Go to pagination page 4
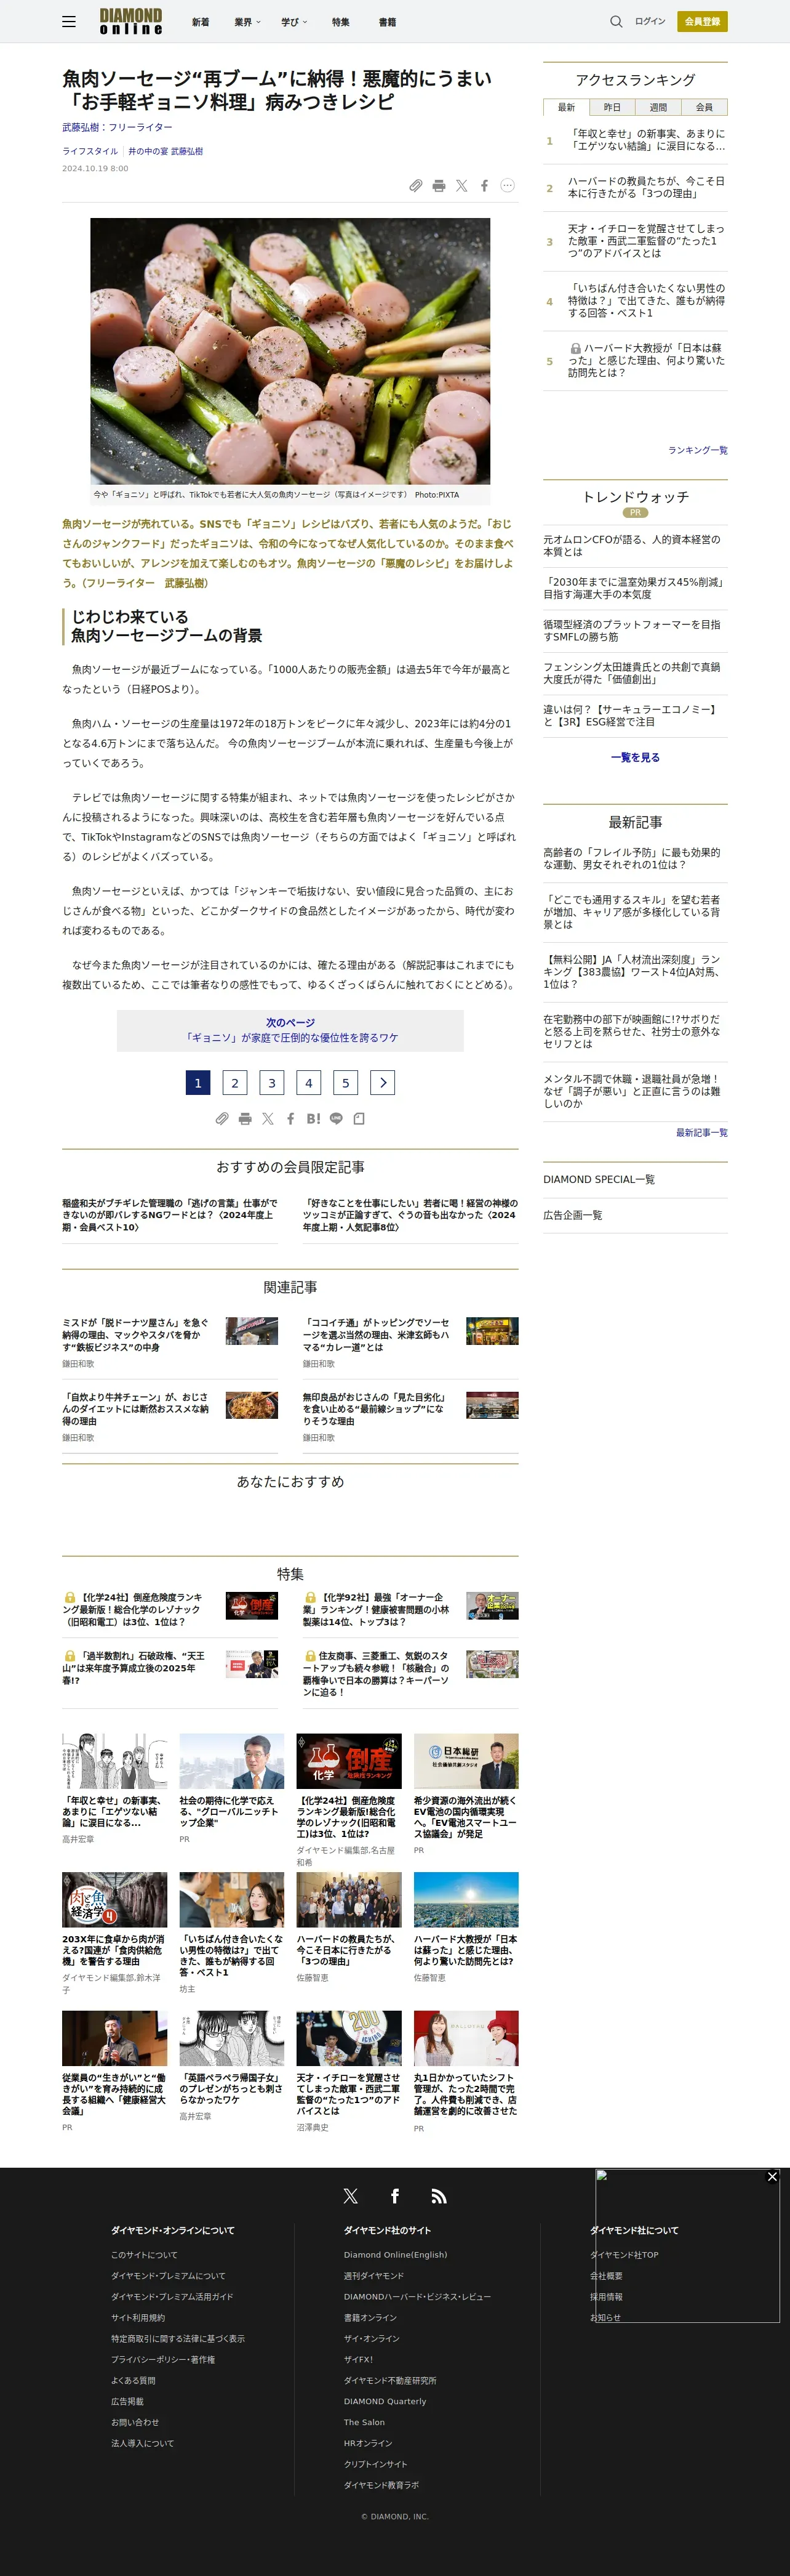 [x=309, y=1082]
